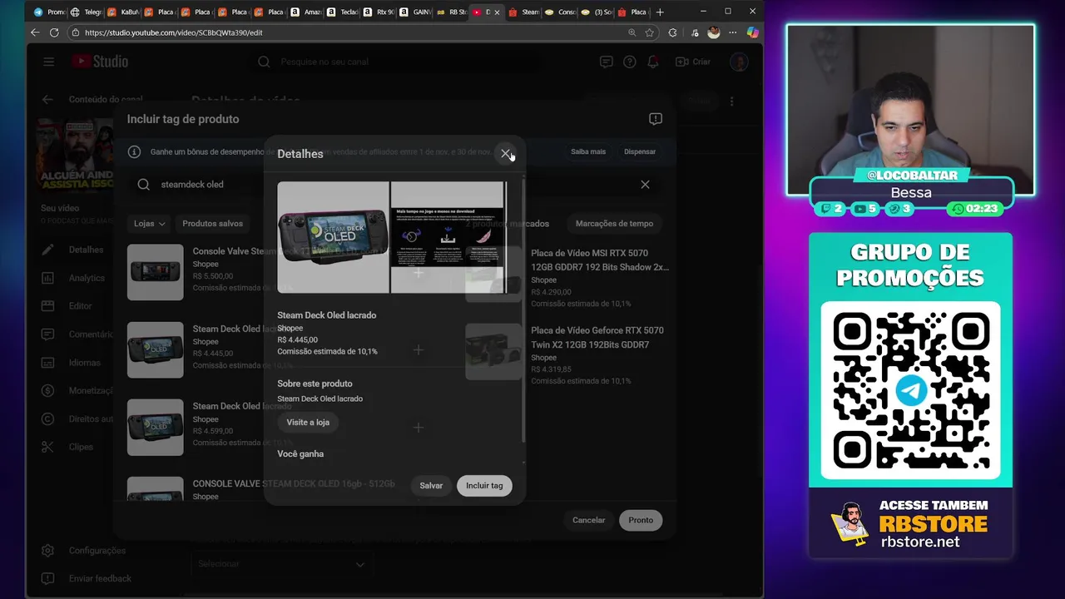The image size is (1065, 599).
Task: Expand the Lojas filter dropdown
Action: click(150, 224)
